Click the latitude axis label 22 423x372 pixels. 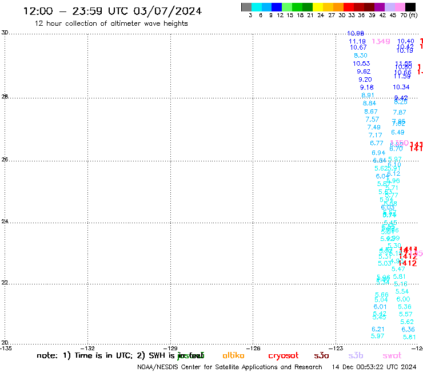[5, 283]
